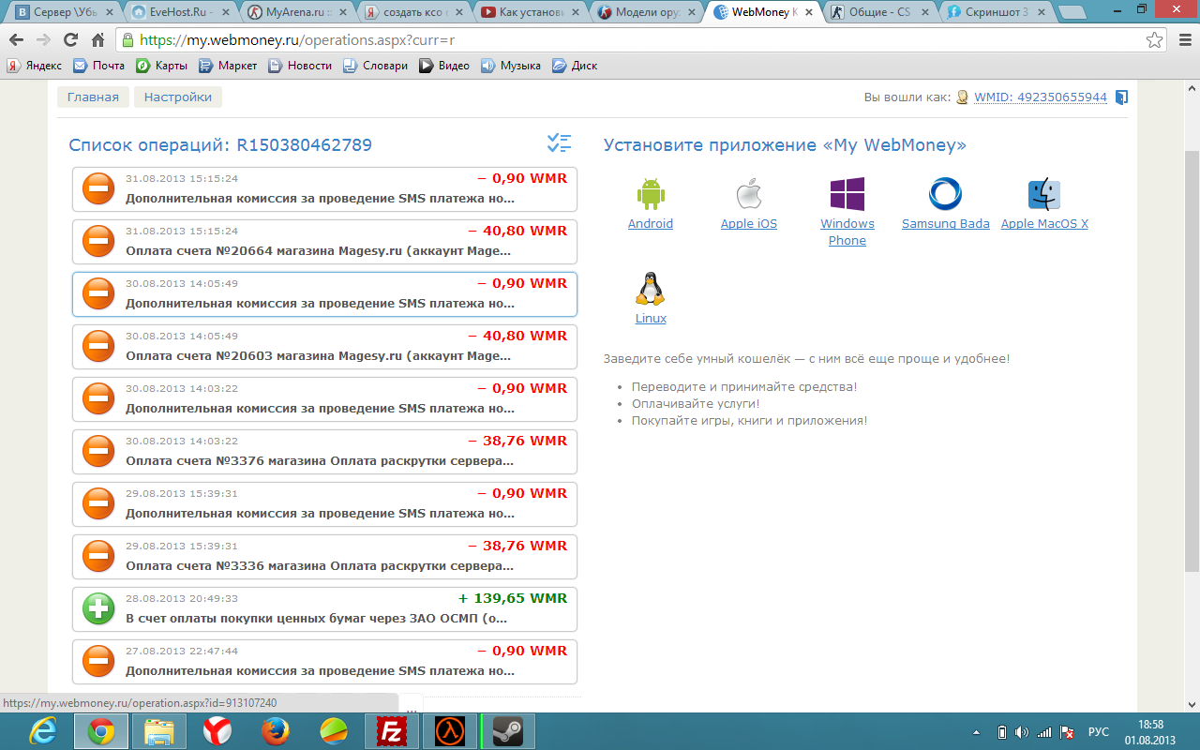Open the "В счет оплаты покупки ценных бумаг" operation

point(324,609)
